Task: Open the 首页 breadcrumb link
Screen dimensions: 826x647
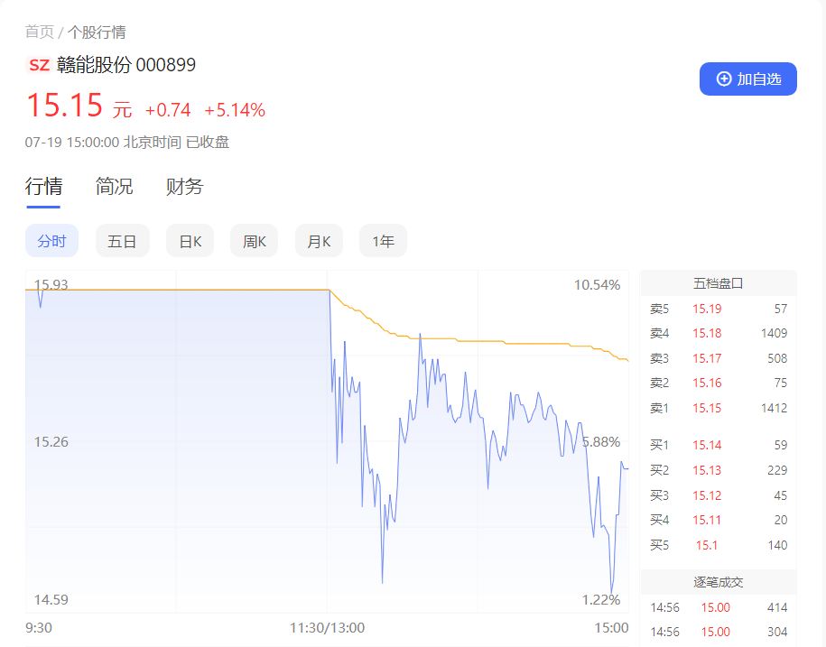Action: (x=39, y=32)
